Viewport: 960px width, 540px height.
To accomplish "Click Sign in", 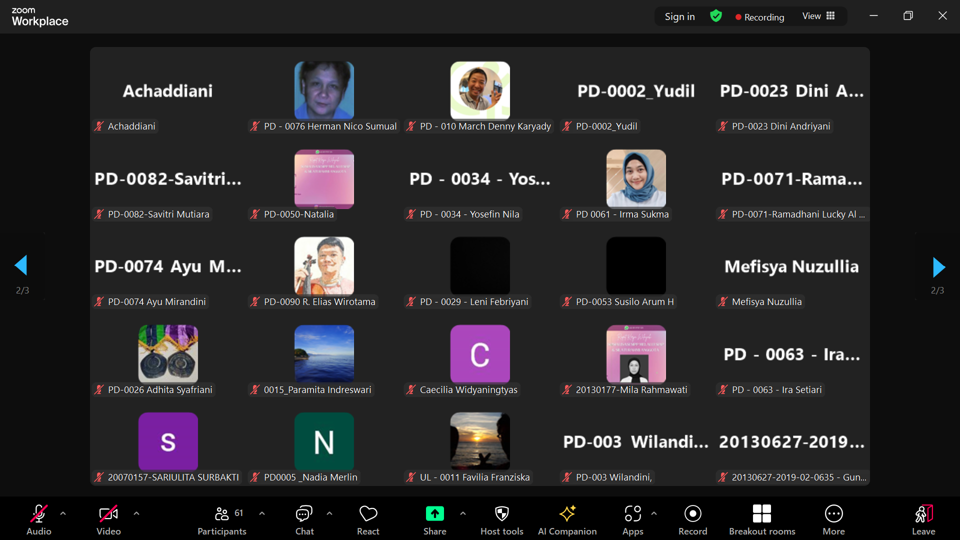I will 679,16.
